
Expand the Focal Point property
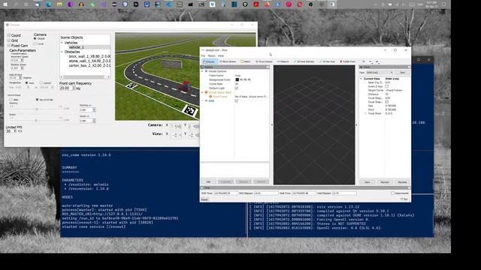(x=366, y=113)
